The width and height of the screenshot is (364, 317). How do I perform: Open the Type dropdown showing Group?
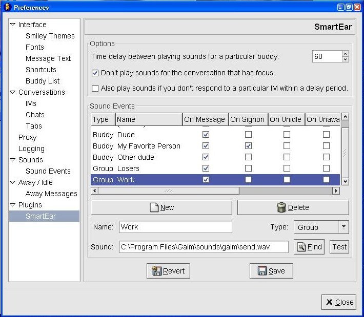point(321,227)
